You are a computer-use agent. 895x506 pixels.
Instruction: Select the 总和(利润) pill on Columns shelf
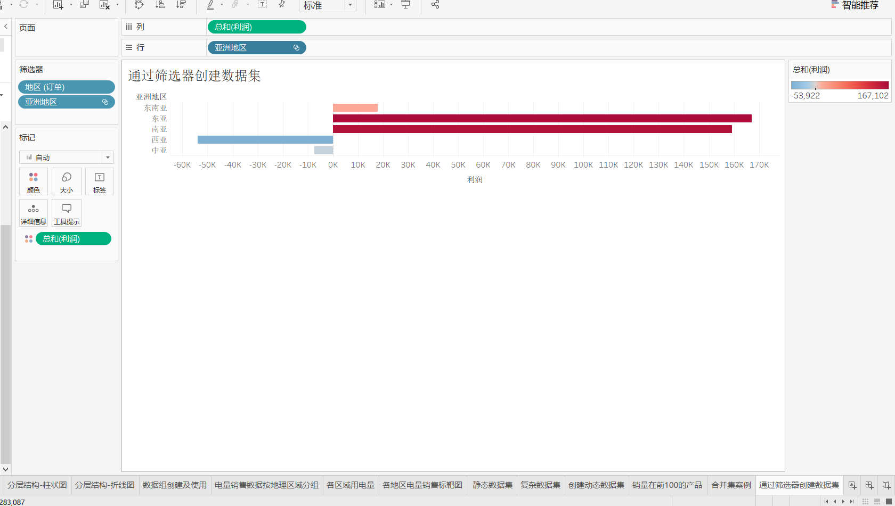(257, 27)
